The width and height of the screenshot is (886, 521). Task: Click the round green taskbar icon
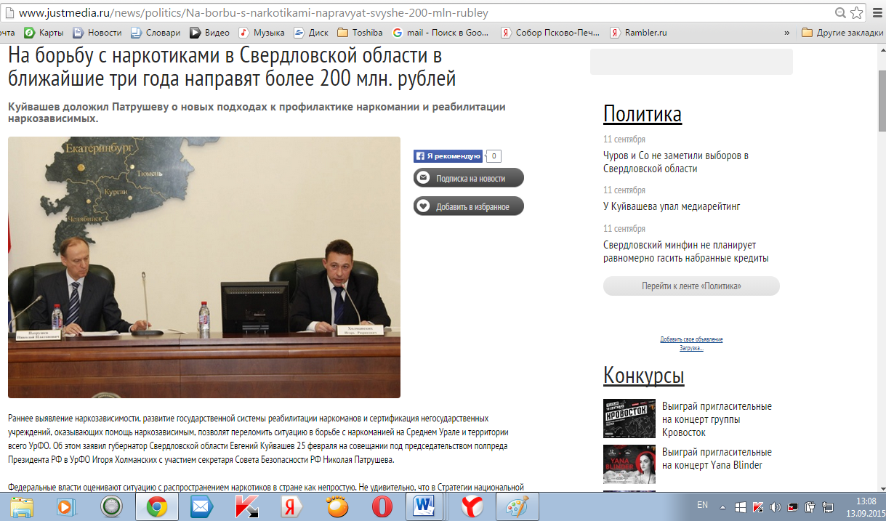[x=111, y=506]
